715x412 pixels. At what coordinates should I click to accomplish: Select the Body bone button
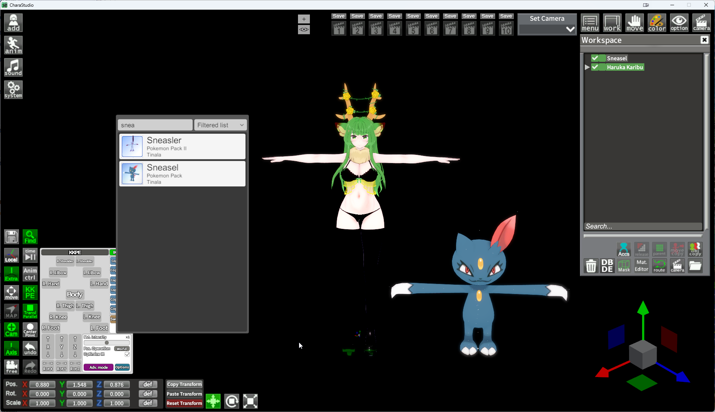[x=75, y=294]
